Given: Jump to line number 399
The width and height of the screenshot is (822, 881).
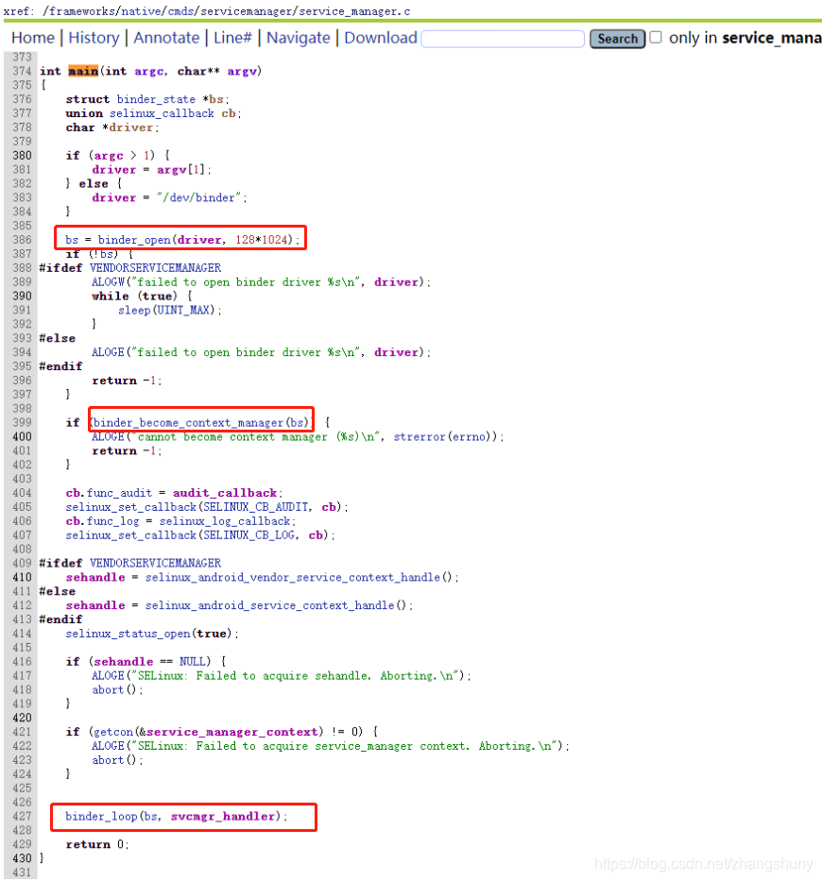Looking at the screenshot, I should point(22,422).
